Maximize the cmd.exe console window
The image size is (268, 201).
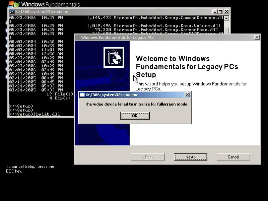pos(220,12)
